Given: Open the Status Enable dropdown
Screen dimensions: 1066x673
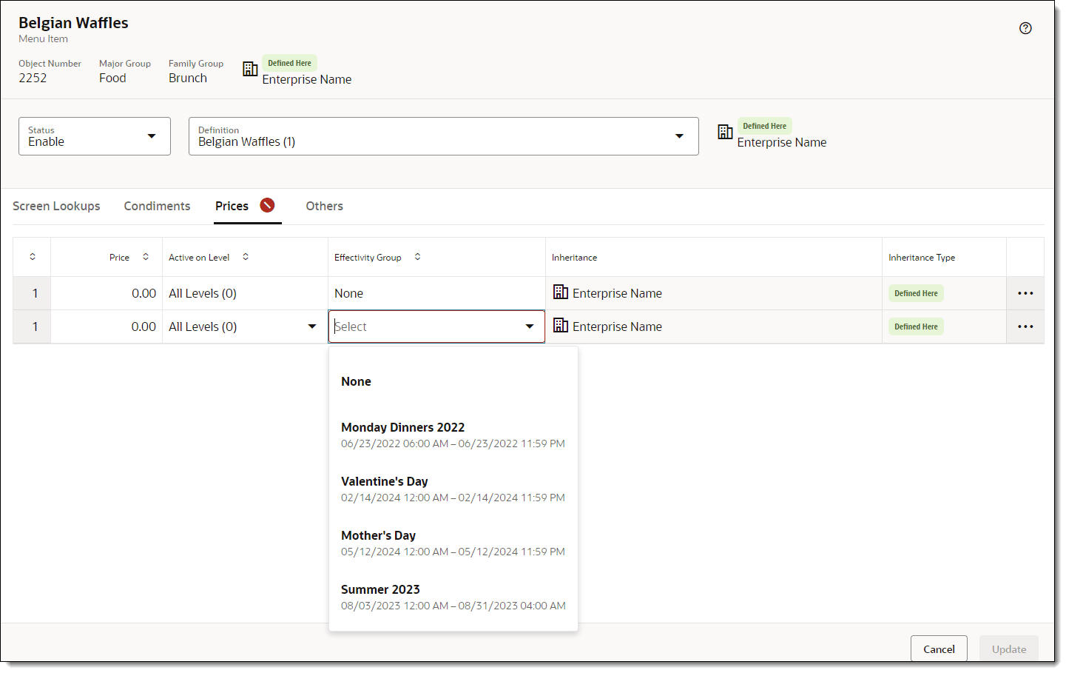Looking at the screenshot, I should (x=95, y=136).
